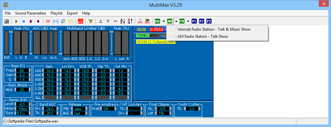Click the Final Clipper Th. value -0.5
331x127 pixels.
click(x=164, y=109)
